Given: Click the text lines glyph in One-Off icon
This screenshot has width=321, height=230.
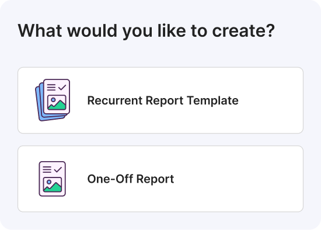Looking at the screenshot, I should 47,170.
